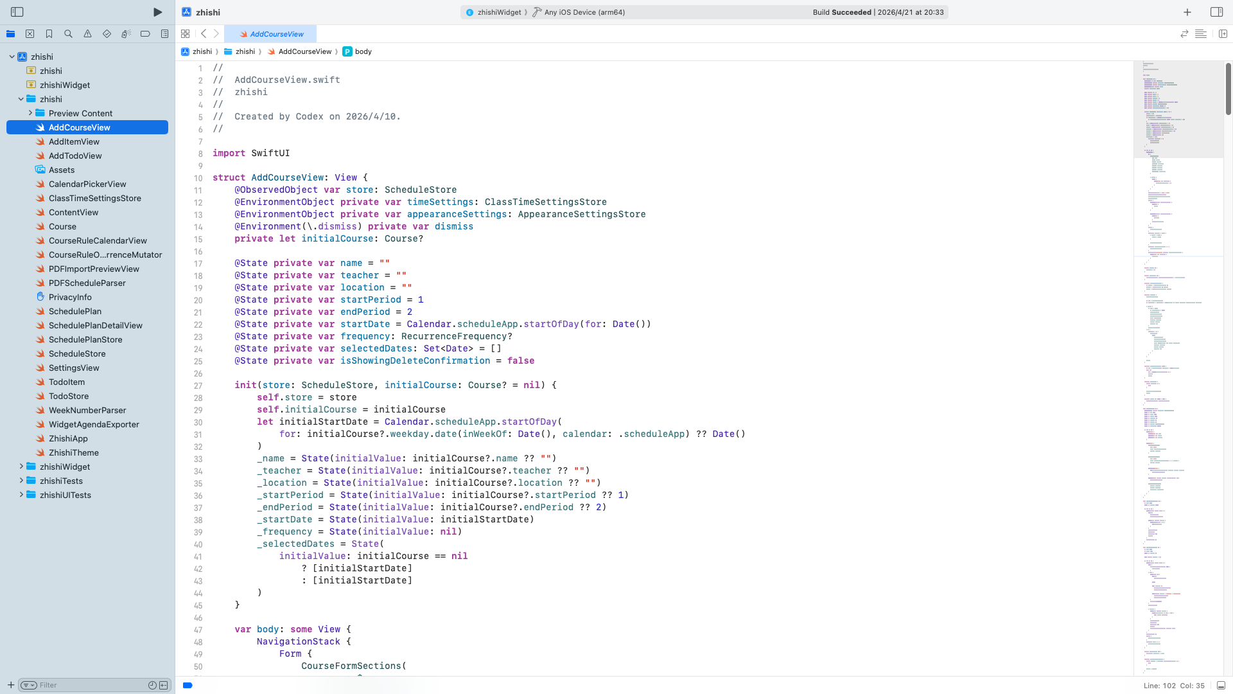Open the Test navigator diamond icon
The height and width of the screenshot is (694, 1233).
[107, 34]
